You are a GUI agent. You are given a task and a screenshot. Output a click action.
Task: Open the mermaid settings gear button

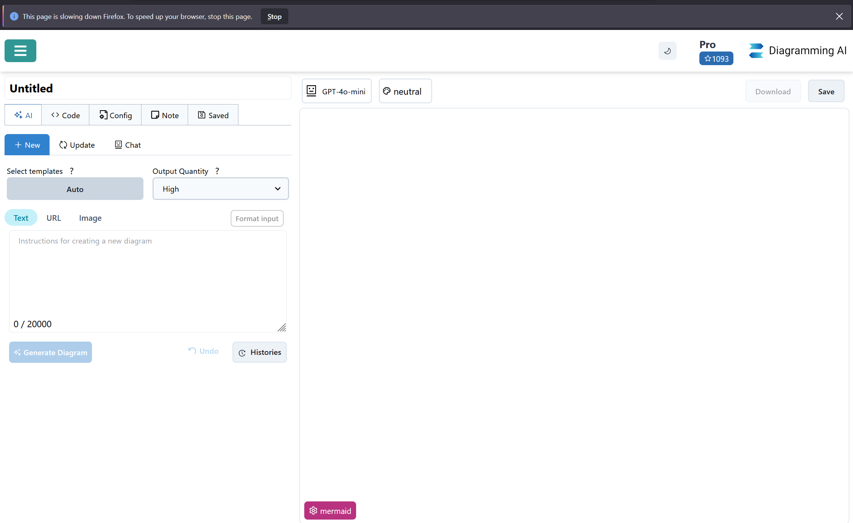(x=330, y=511)
